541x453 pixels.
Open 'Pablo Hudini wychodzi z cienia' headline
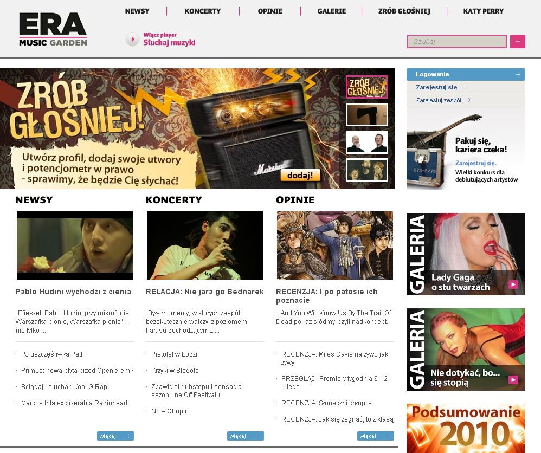click(73, 292)
